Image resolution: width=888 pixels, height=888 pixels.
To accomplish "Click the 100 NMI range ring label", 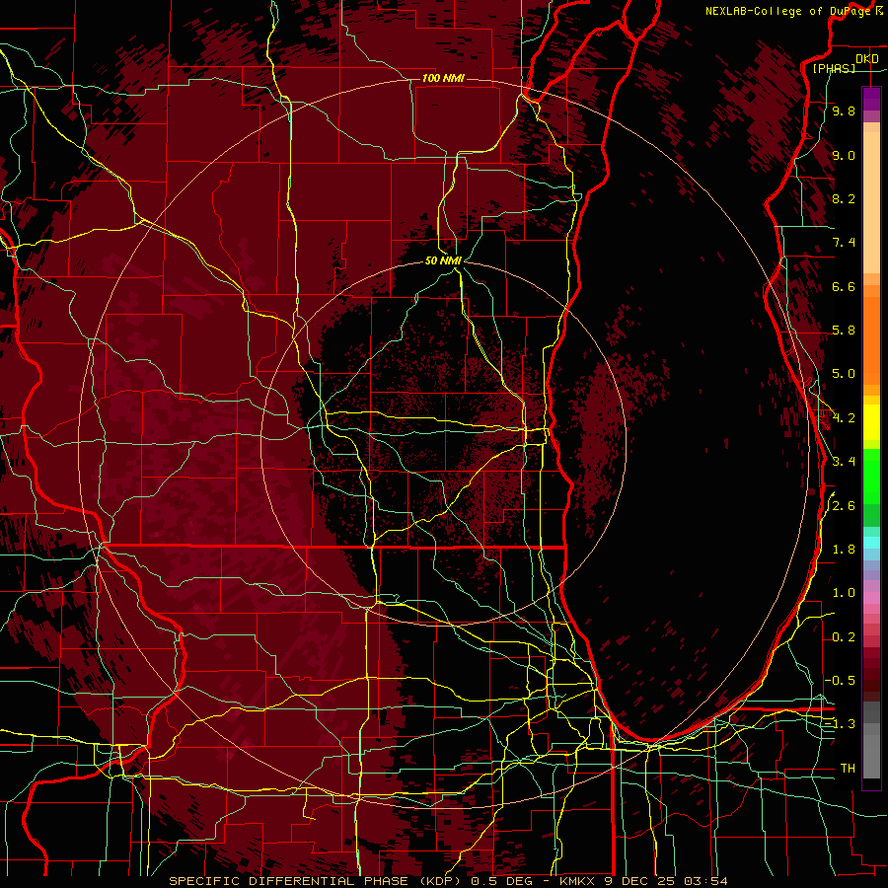I will coord(443,78).
